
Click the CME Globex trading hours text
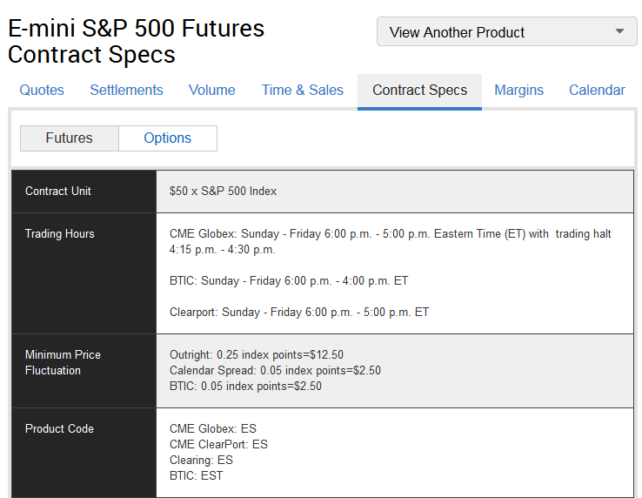(x=391, y=241)
